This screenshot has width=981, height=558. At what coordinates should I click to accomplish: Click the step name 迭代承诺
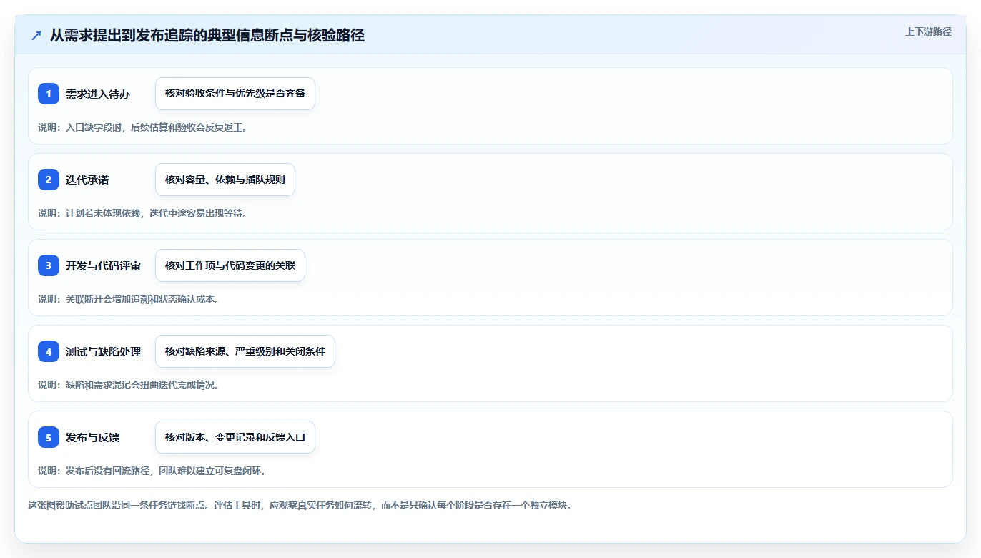87,180
